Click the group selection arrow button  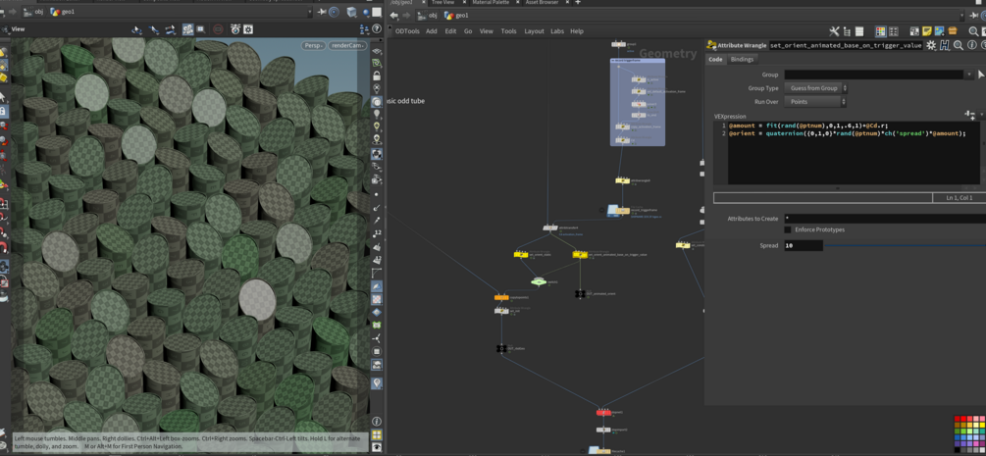click(982, 75)
